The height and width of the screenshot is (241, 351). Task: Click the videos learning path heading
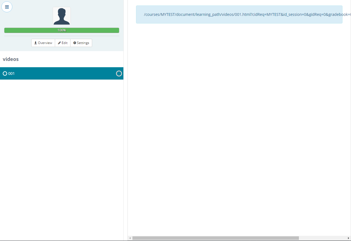(10, 59)
